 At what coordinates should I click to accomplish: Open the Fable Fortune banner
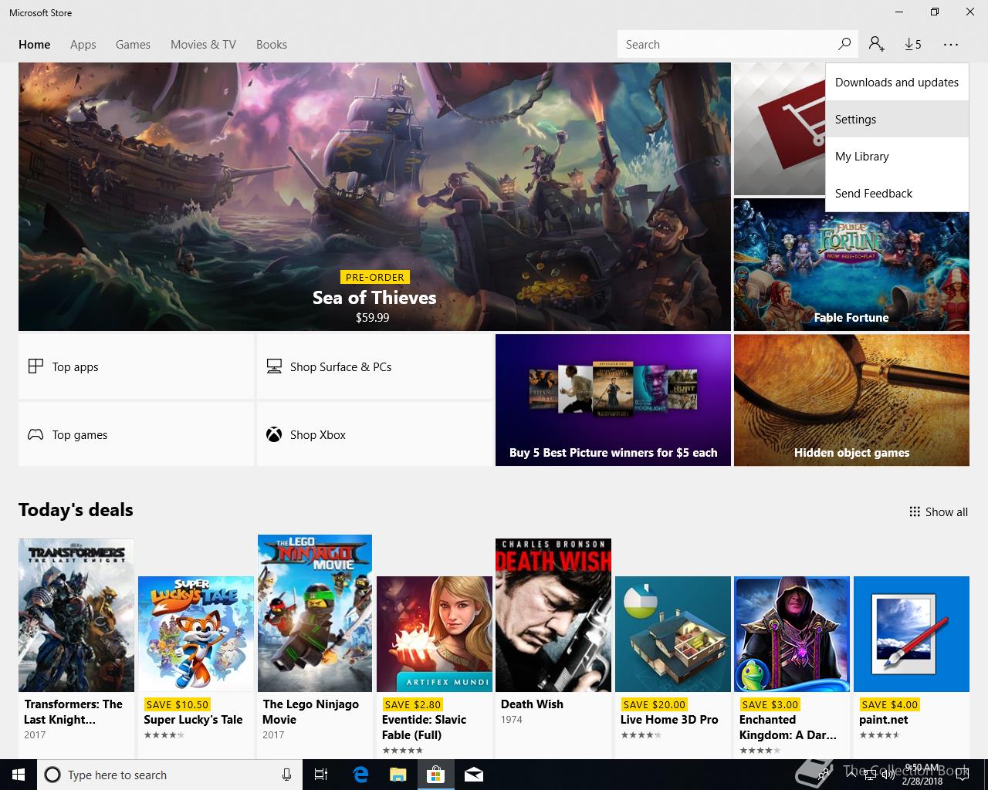click(x=851, y=265)
